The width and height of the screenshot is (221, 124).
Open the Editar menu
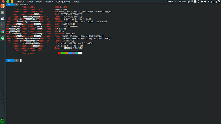coord(30,2)
